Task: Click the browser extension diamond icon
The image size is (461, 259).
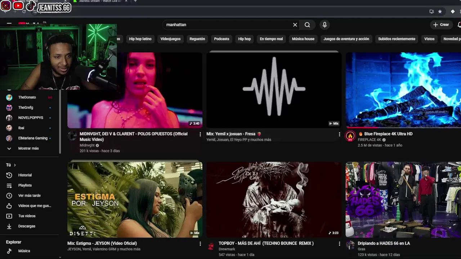Action: [x=453, y=12]
